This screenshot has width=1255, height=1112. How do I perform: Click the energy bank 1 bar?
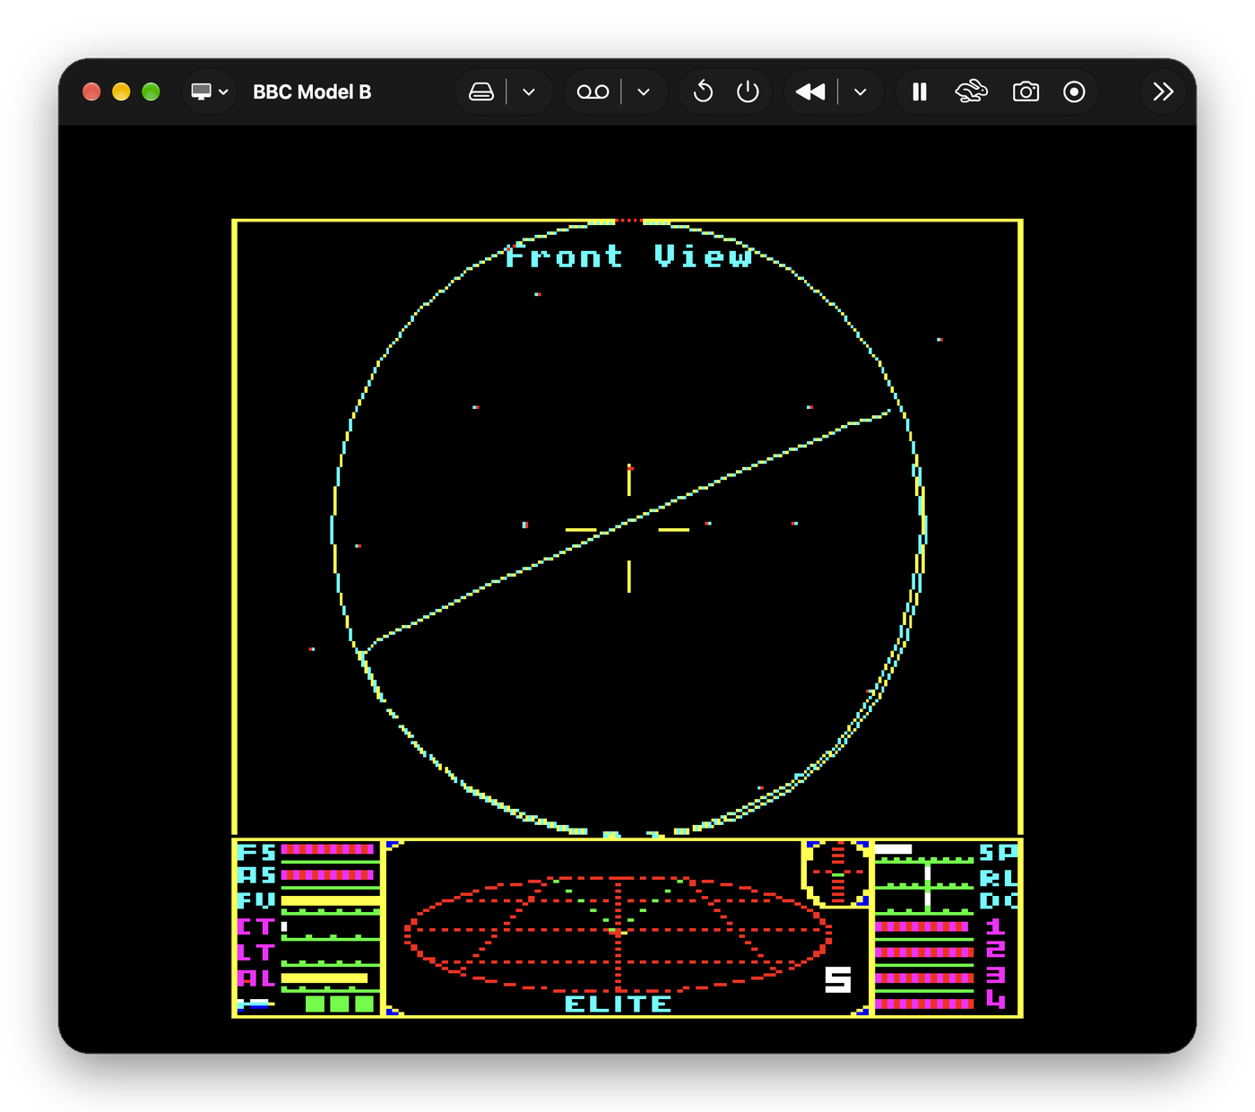(922, 926)
